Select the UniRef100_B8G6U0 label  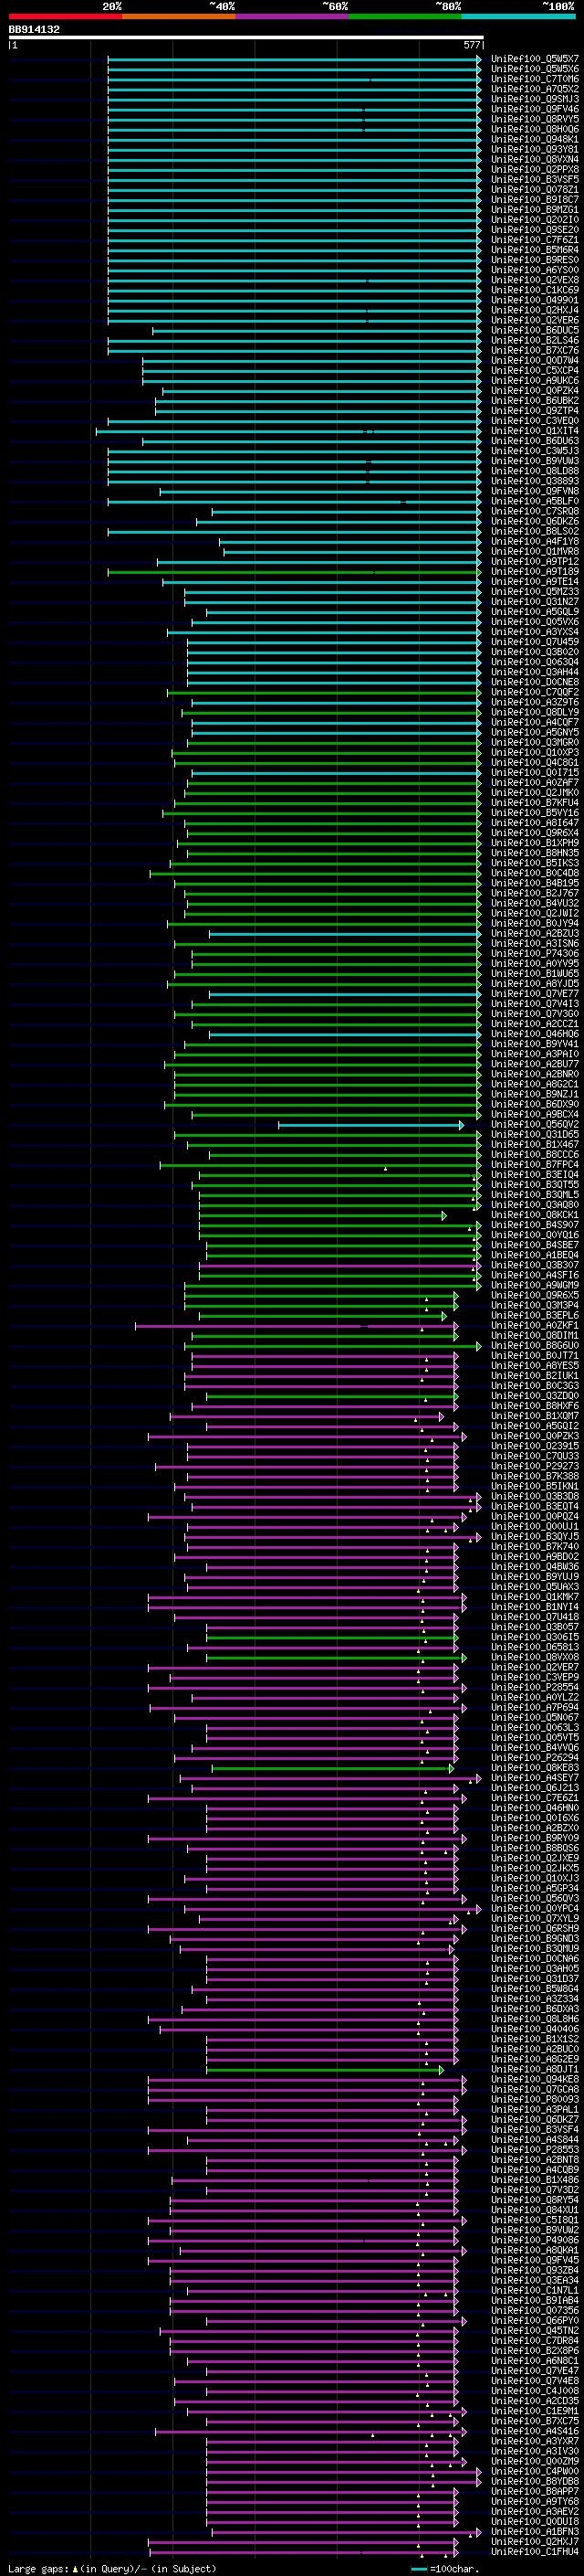pos(534,1346)
